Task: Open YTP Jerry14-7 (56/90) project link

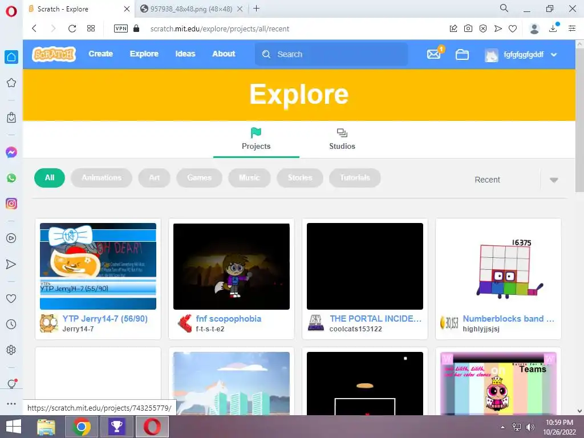Action: tap(105, 319)
